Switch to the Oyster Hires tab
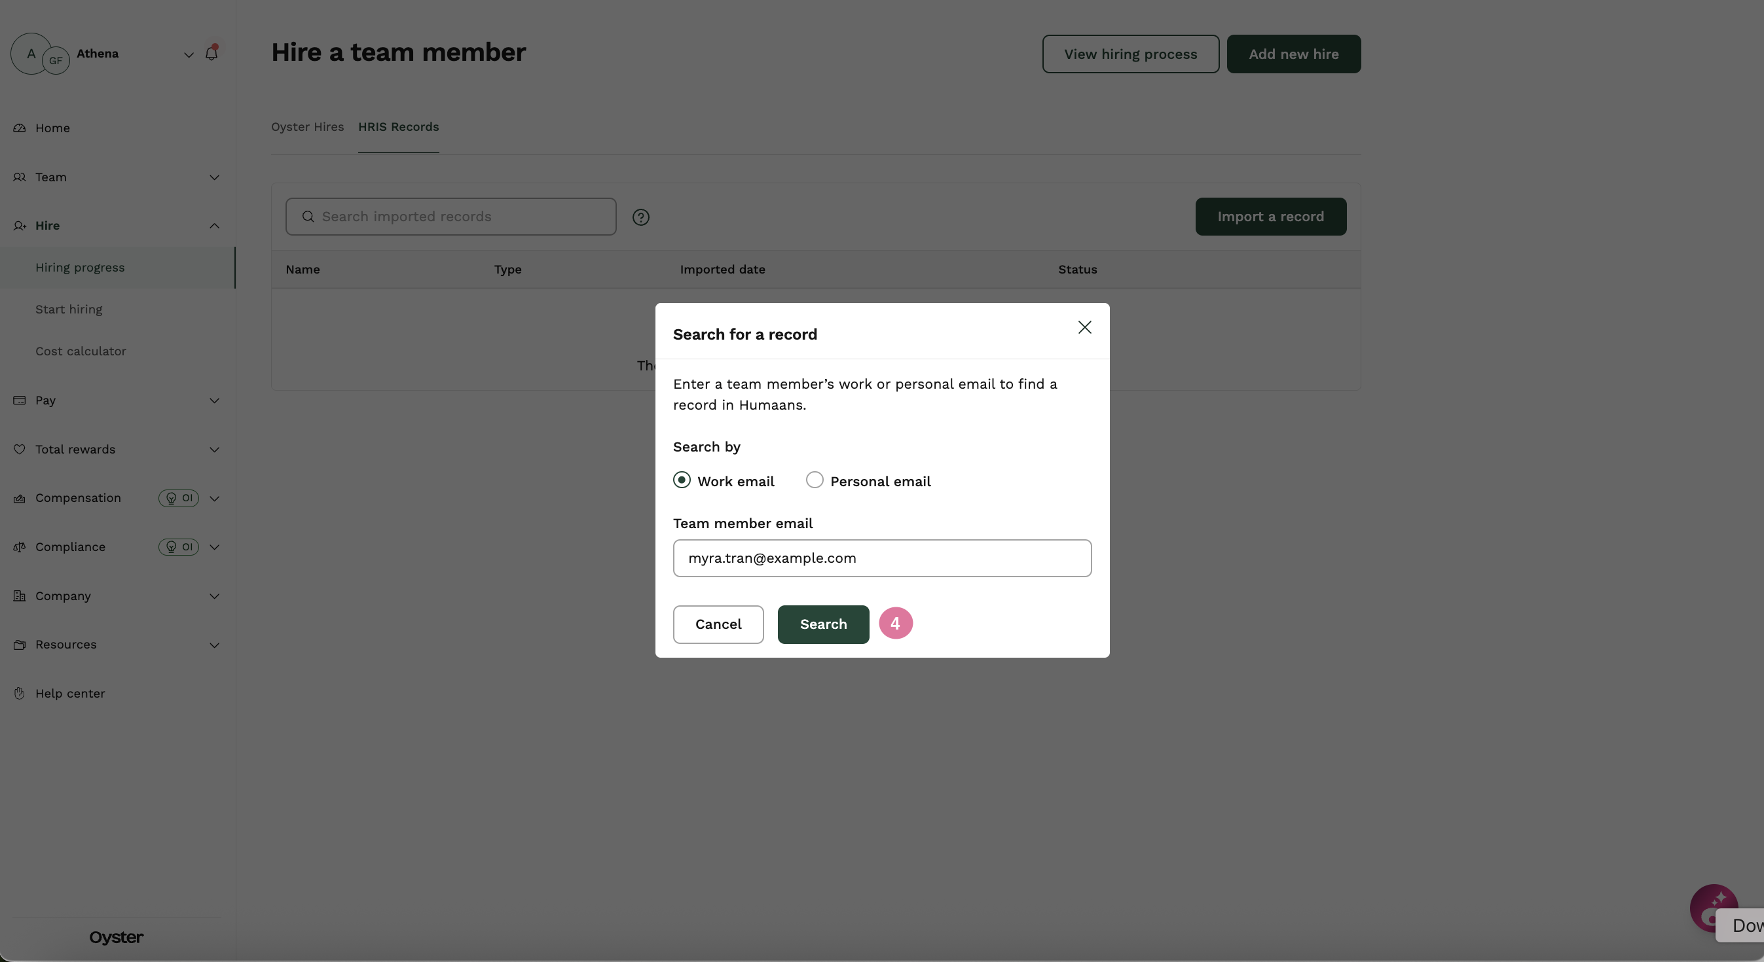The height and width of the screenshot is (962, 1764). [308, 127]
